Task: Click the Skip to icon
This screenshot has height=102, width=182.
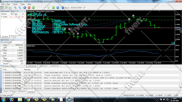Action: pyautogui.click(x=63, y=8)
